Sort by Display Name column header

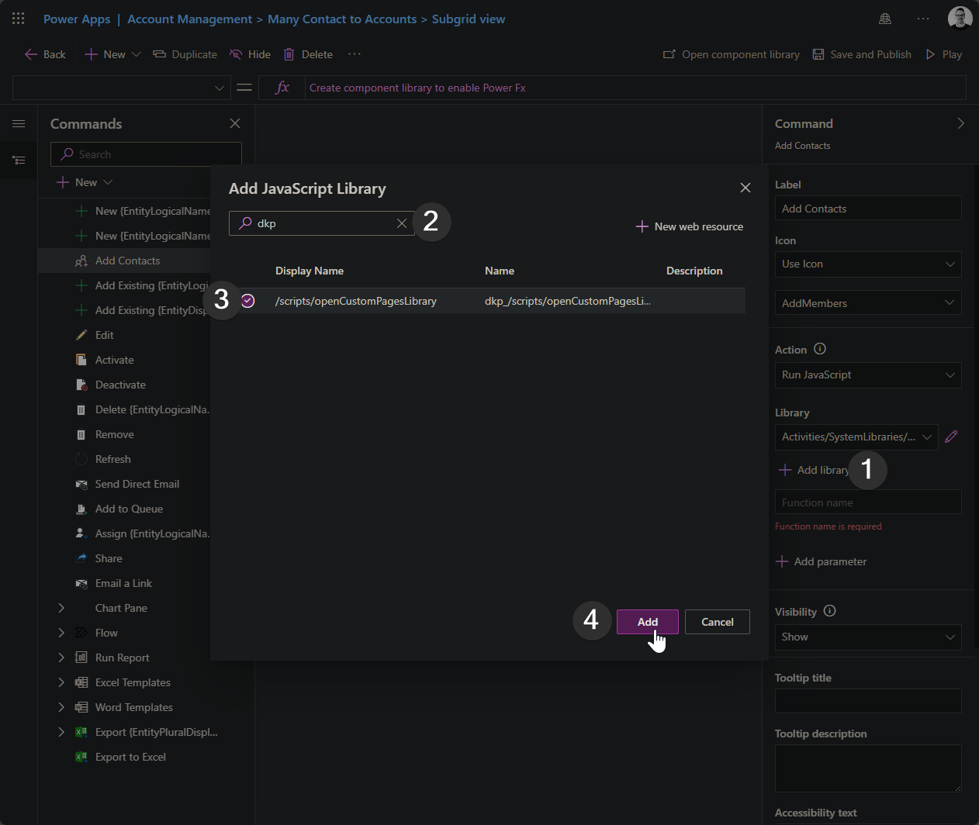pos(310,271)
